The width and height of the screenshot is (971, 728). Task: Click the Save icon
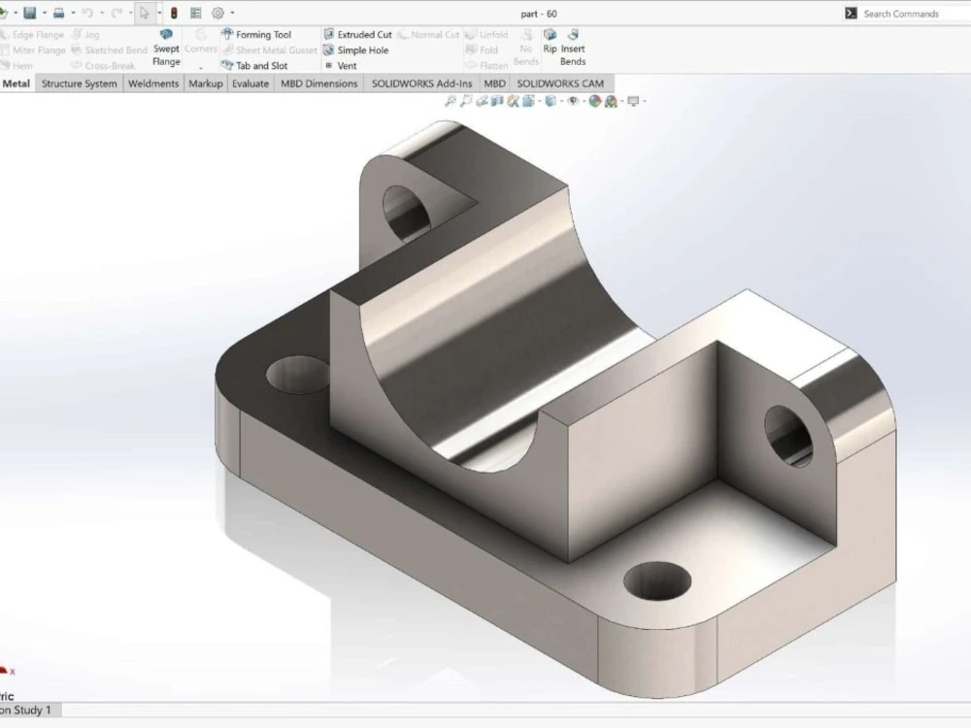[x=30, y=13]
